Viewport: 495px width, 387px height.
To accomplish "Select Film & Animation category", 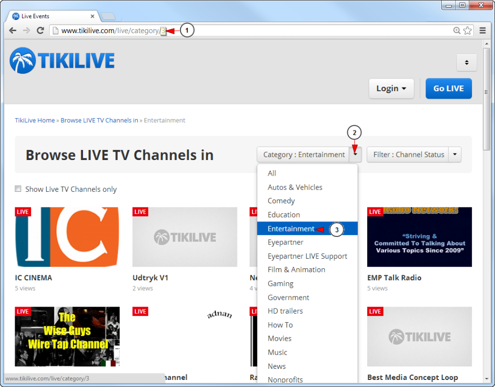I will 307,270.
